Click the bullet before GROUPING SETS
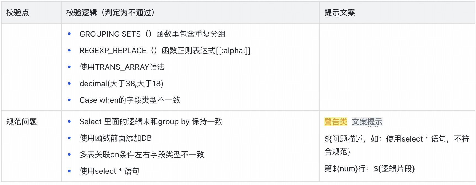Image resolution: width=476 pixels, height=185 pixels. (69, 34)
